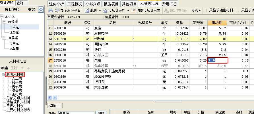This screenshot has height=114, width=254.
Task: Select the 设备表 tree item
Action: (x=17, y=90)
